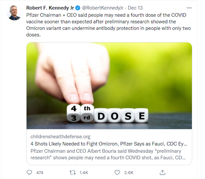The width and height of the screenshot is (205, 179).
Task: Open the share upload icon
Action: point(162,172)
